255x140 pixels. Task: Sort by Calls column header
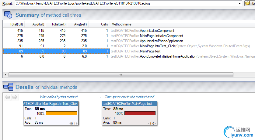point(99,24)
